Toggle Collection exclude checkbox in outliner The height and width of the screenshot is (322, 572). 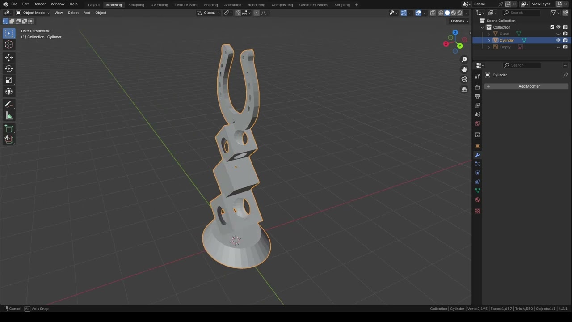tap(552, 27)
